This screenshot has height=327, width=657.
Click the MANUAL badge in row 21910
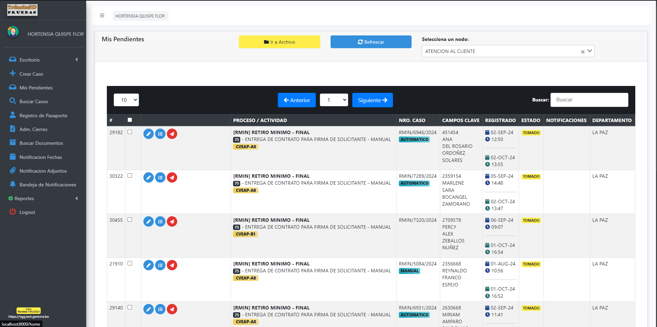click(410, 271)
